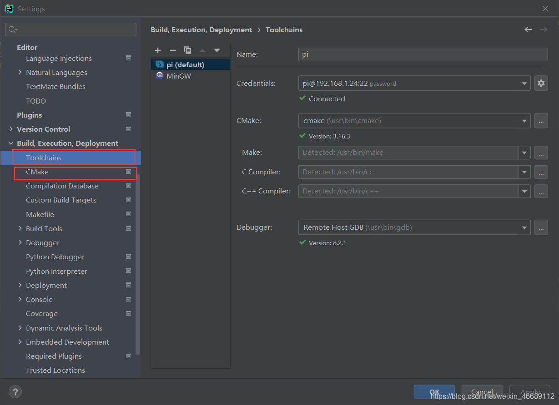Image resolution: width=559 pixels, height=405 pixels.
Task: Open the C Compiler dropdown
Action: tap(524, 172)
